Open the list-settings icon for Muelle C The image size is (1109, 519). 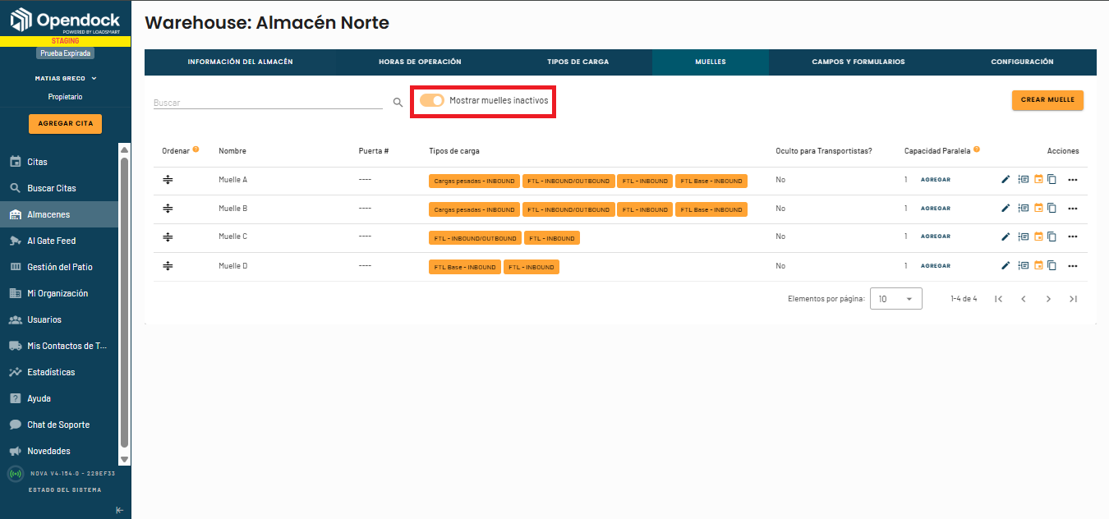(x=1023, y=237)
